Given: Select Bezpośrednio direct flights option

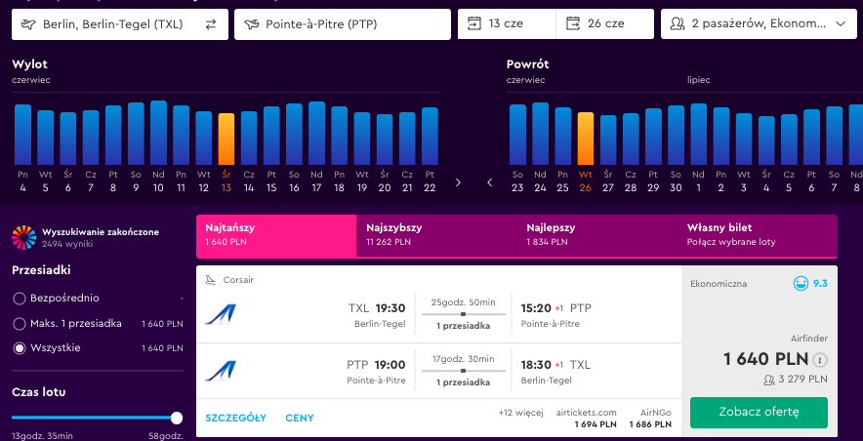Looking at the screenshot, I should click(x=20, y=299).
